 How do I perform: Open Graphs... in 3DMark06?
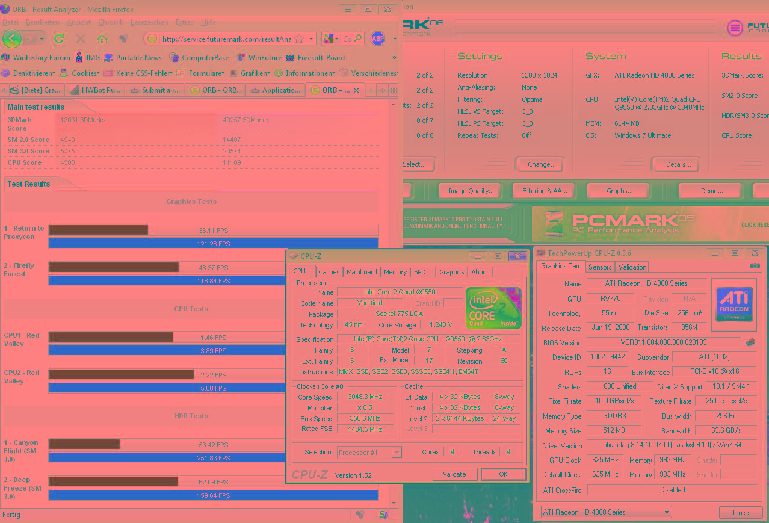[x=619, y=191]
